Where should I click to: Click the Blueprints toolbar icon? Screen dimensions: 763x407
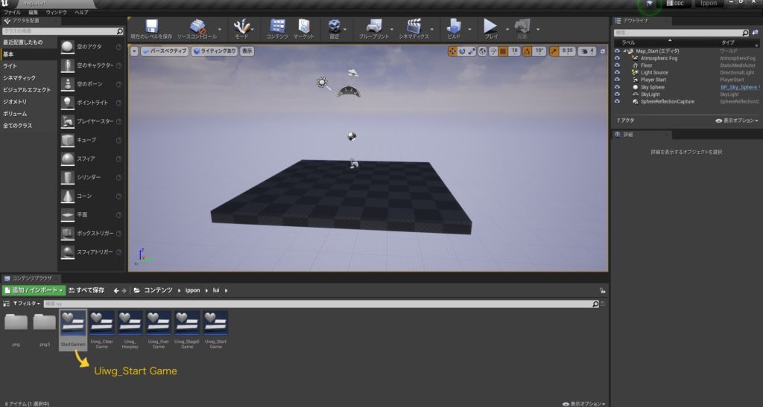tap(373, 28)
